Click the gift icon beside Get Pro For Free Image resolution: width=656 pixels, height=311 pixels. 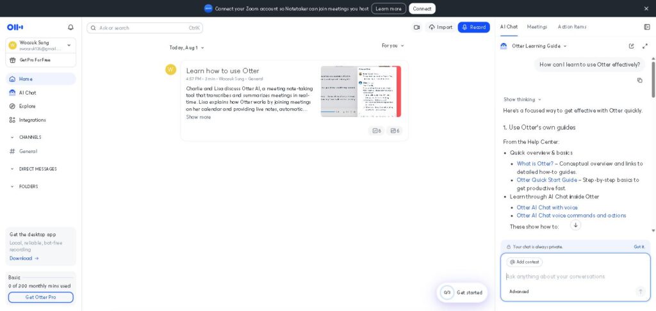point(13,60)
